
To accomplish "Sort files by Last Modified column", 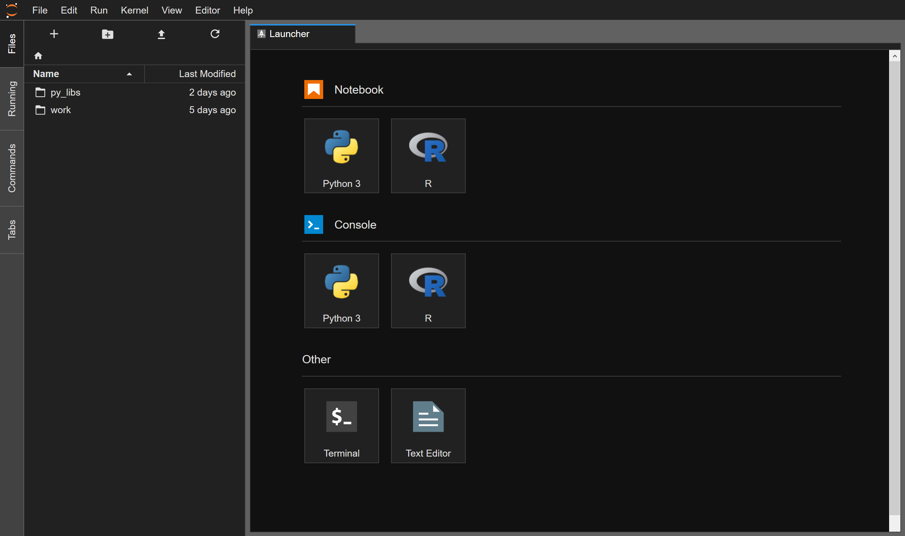I will click(207, 74).
